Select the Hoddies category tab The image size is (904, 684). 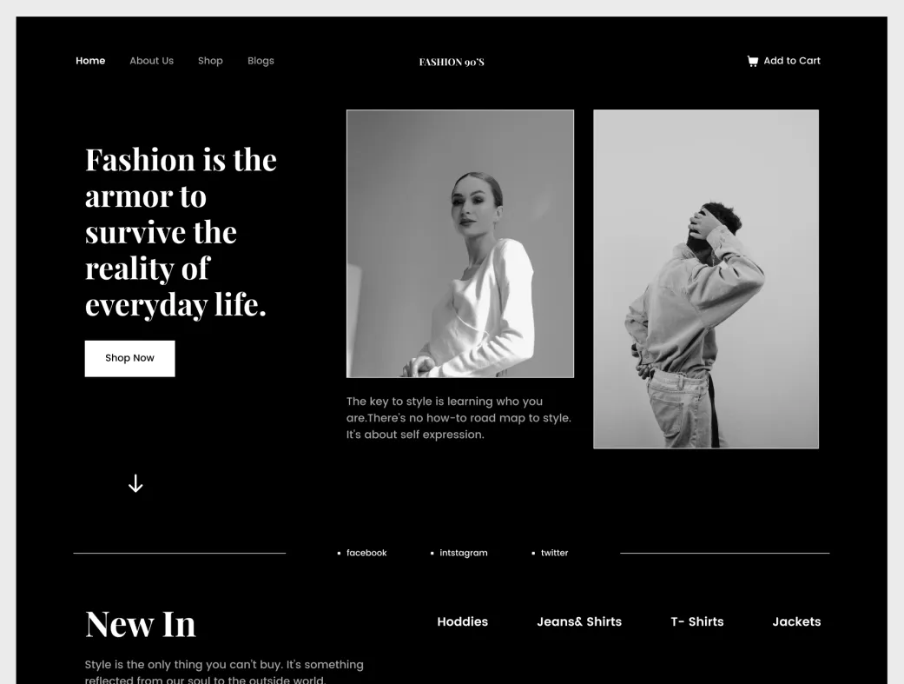click(x=462, y=621)
